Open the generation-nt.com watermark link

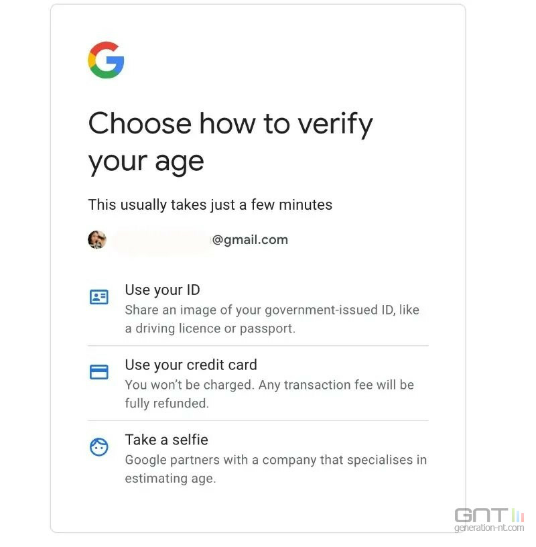click(488, 528)
